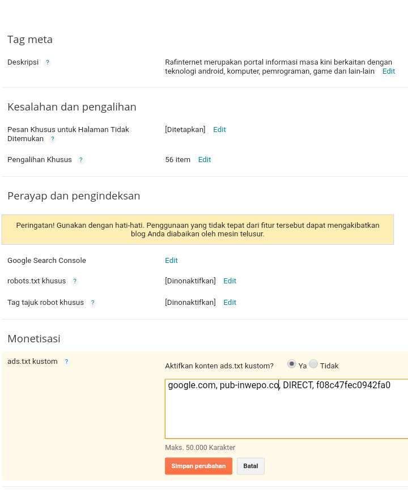Open help for robots.txt khusus

[75, 281]
